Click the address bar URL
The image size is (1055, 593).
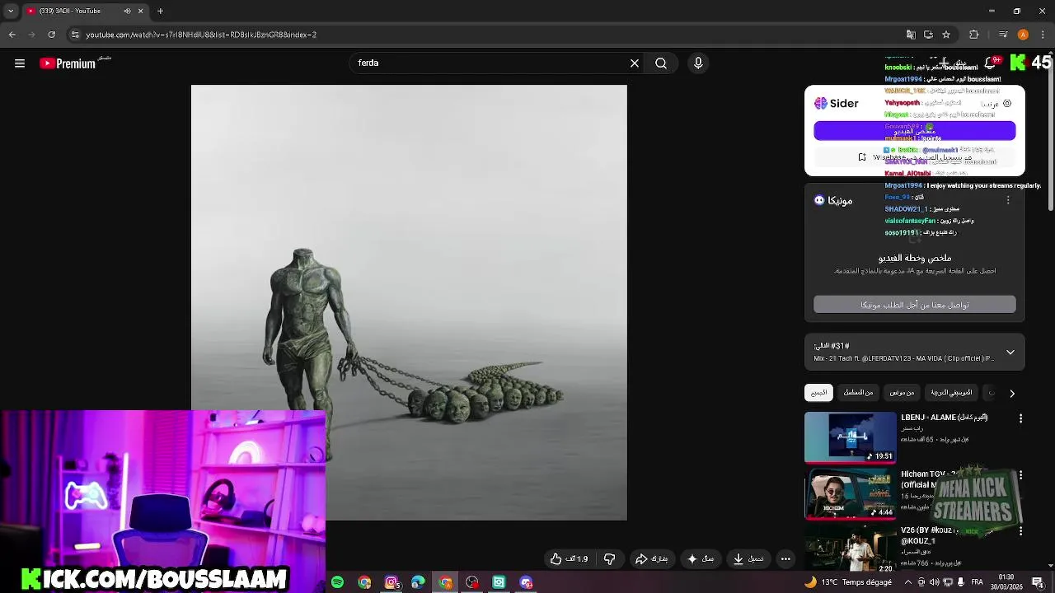[201, 35]
